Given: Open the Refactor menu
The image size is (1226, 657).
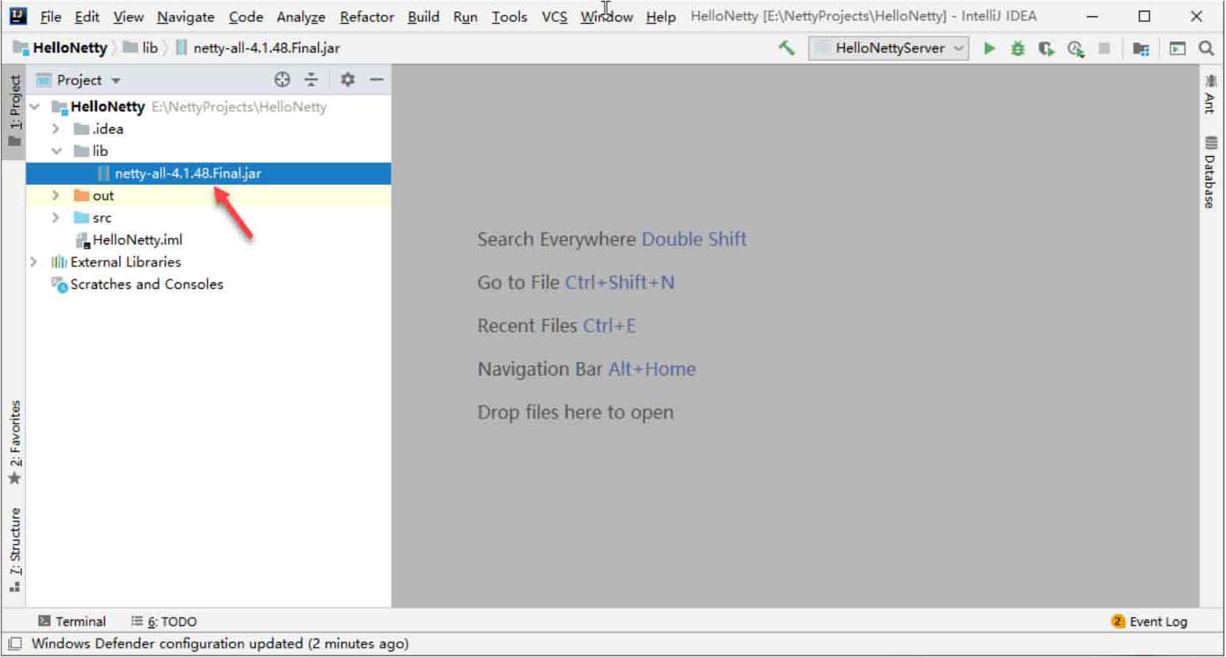Looking at the screenshot, I should click(366, 16).
